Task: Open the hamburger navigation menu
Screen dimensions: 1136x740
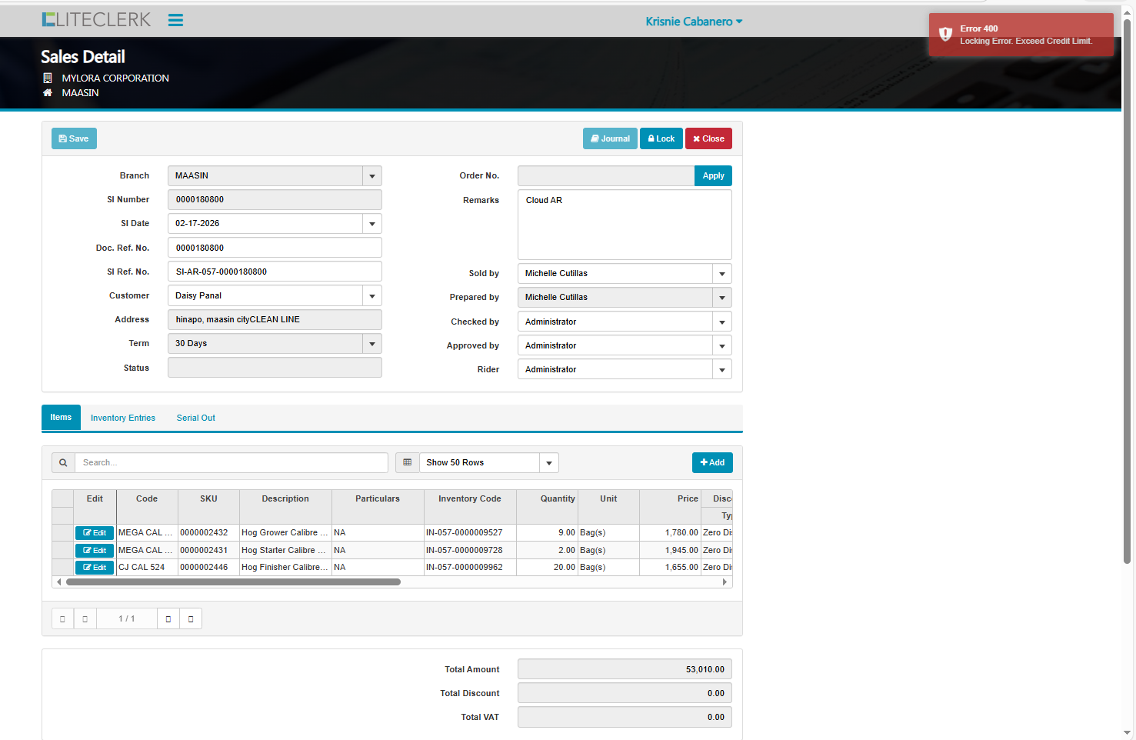Action: [175, 21]
